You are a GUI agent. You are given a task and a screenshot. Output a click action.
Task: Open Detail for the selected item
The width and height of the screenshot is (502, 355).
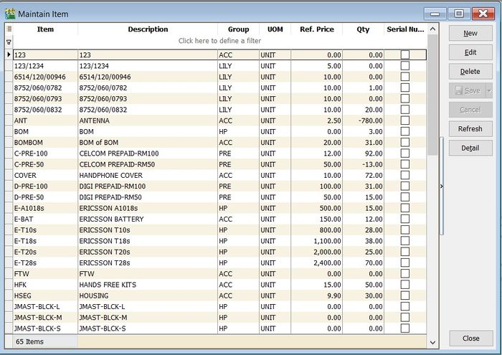click(470, 148)
